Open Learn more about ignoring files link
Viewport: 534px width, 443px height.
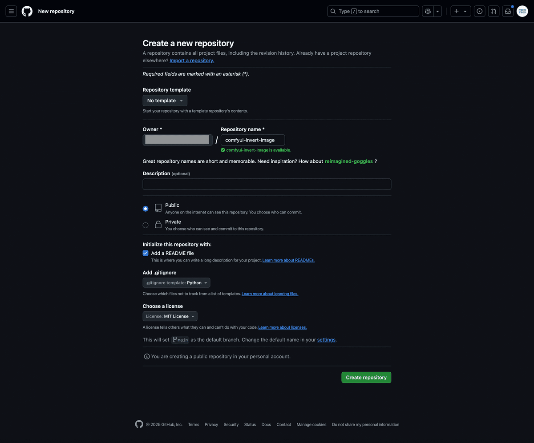pos(270,294)
